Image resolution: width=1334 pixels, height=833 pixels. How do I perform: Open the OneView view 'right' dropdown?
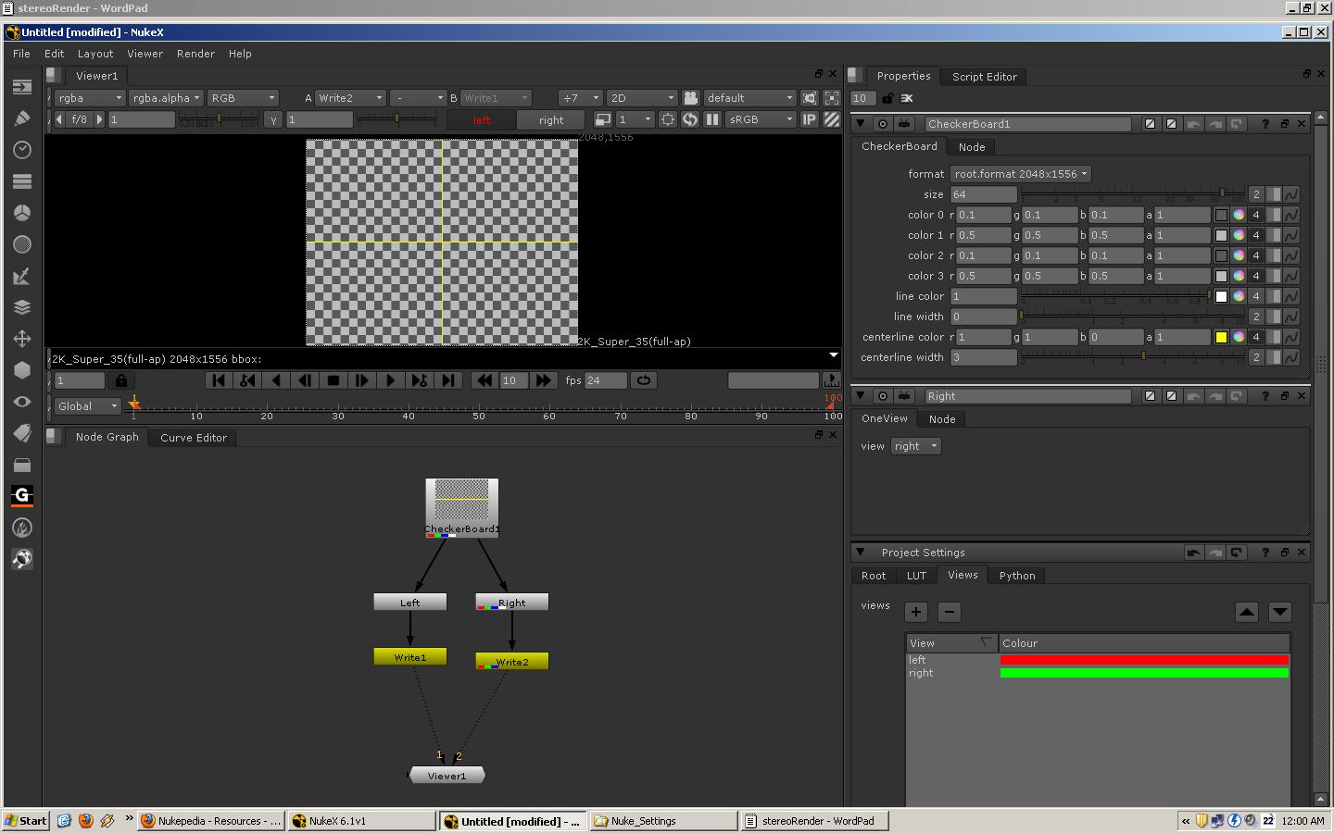pos(916,446)
